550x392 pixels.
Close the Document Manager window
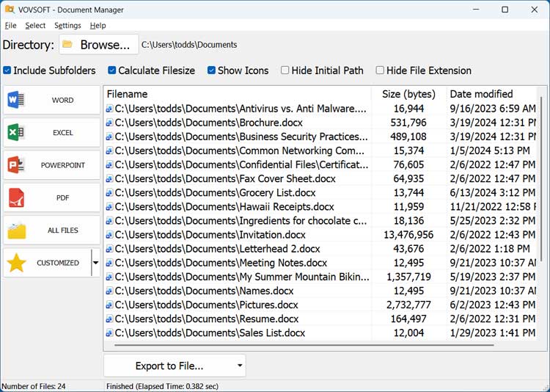(534, 10)
